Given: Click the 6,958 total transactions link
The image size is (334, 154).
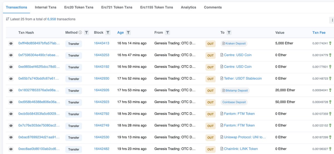Looking at the screenshot, I should [51, 19].
